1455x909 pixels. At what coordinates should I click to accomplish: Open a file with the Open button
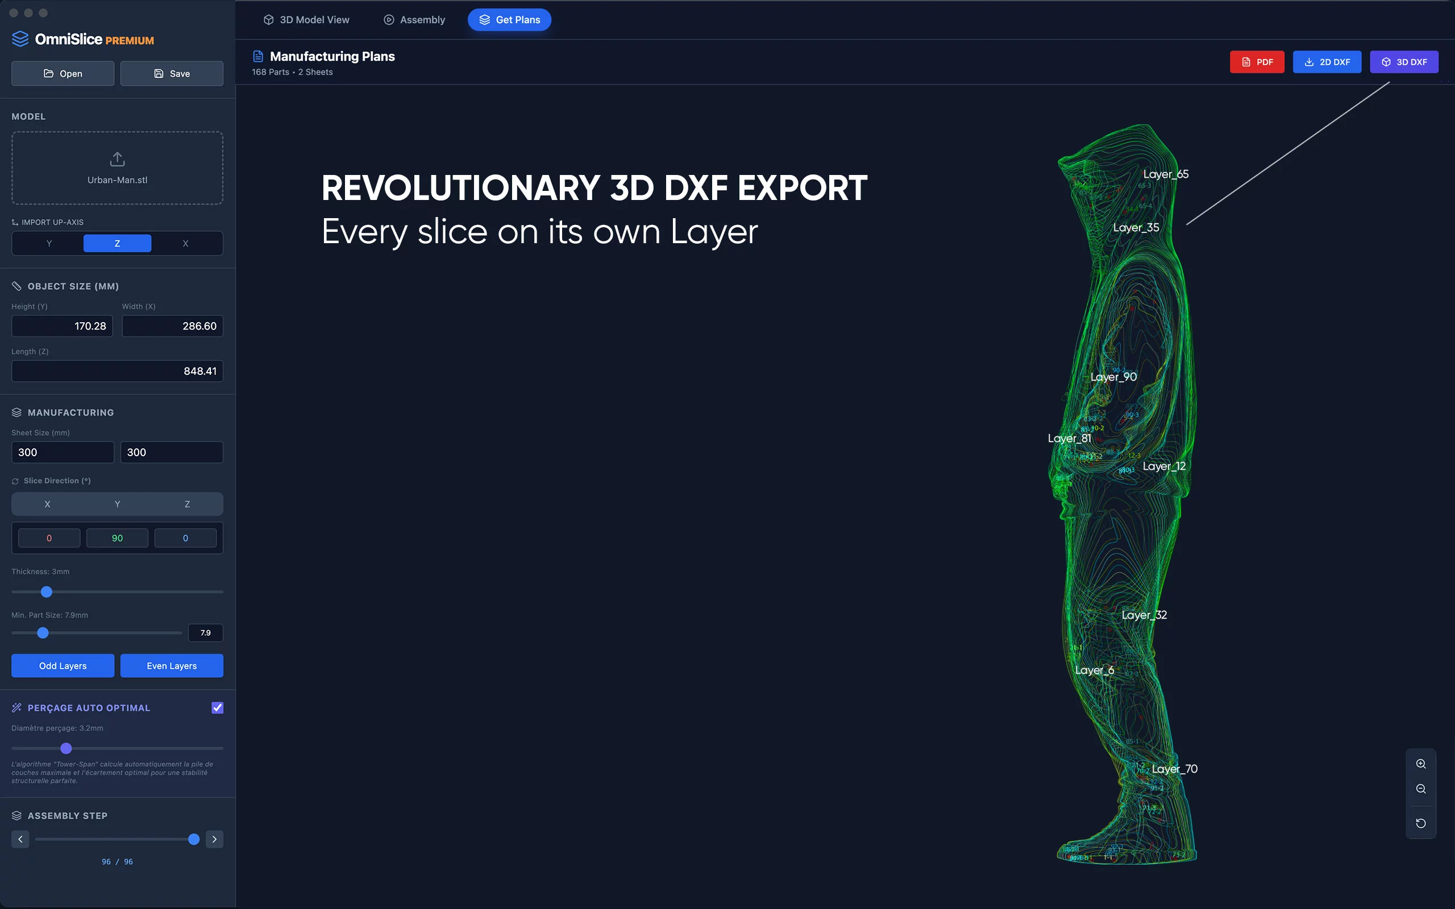[63, 73]
